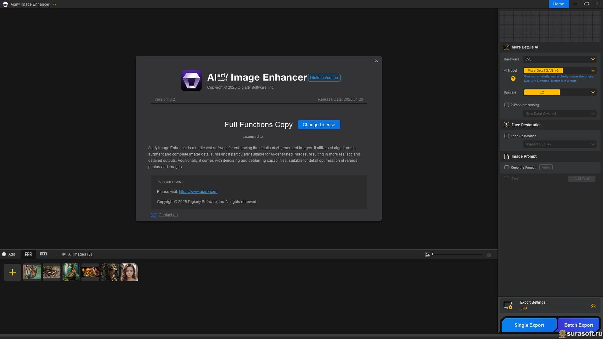
Task: Click the More Details AI section icon
Action: tap(506, 47)
